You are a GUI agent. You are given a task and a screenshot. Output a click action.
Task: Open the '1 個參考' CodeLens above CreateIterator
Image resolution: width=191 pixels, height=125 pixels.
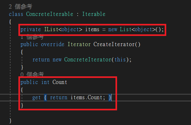[32, 37]
